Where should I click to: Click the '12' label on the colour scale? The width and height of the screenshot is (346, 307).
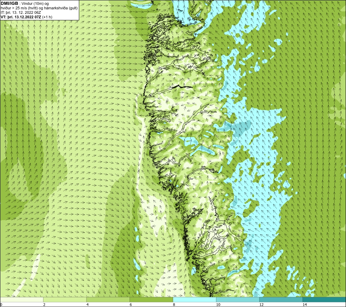(x=262, y=305)
